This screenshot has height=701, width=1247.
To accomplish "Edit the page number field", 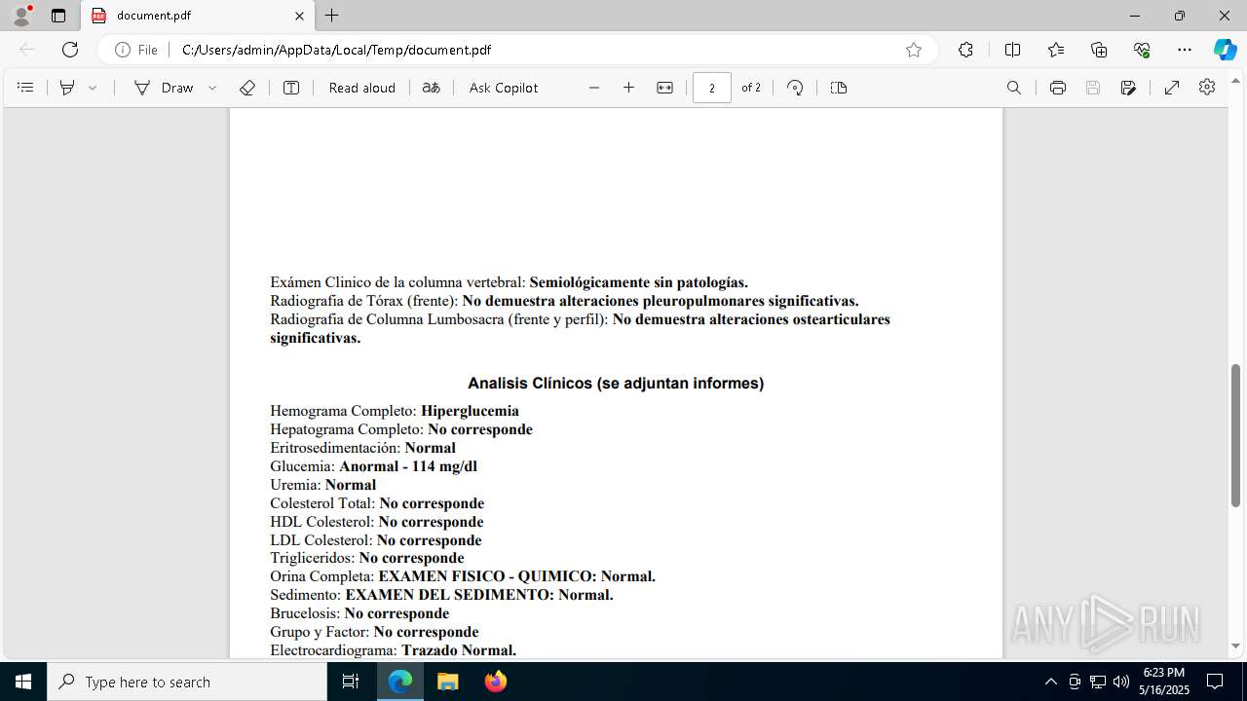I will pyautogui.click(x=712, y=88).
